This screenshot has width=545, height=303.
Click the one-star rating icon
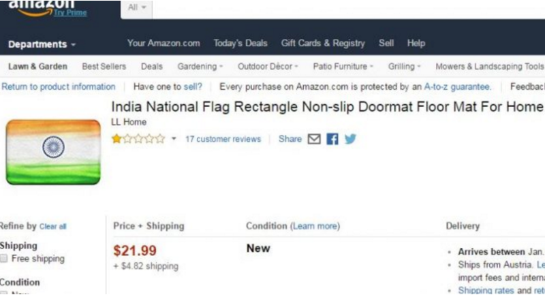coord(117,139)
